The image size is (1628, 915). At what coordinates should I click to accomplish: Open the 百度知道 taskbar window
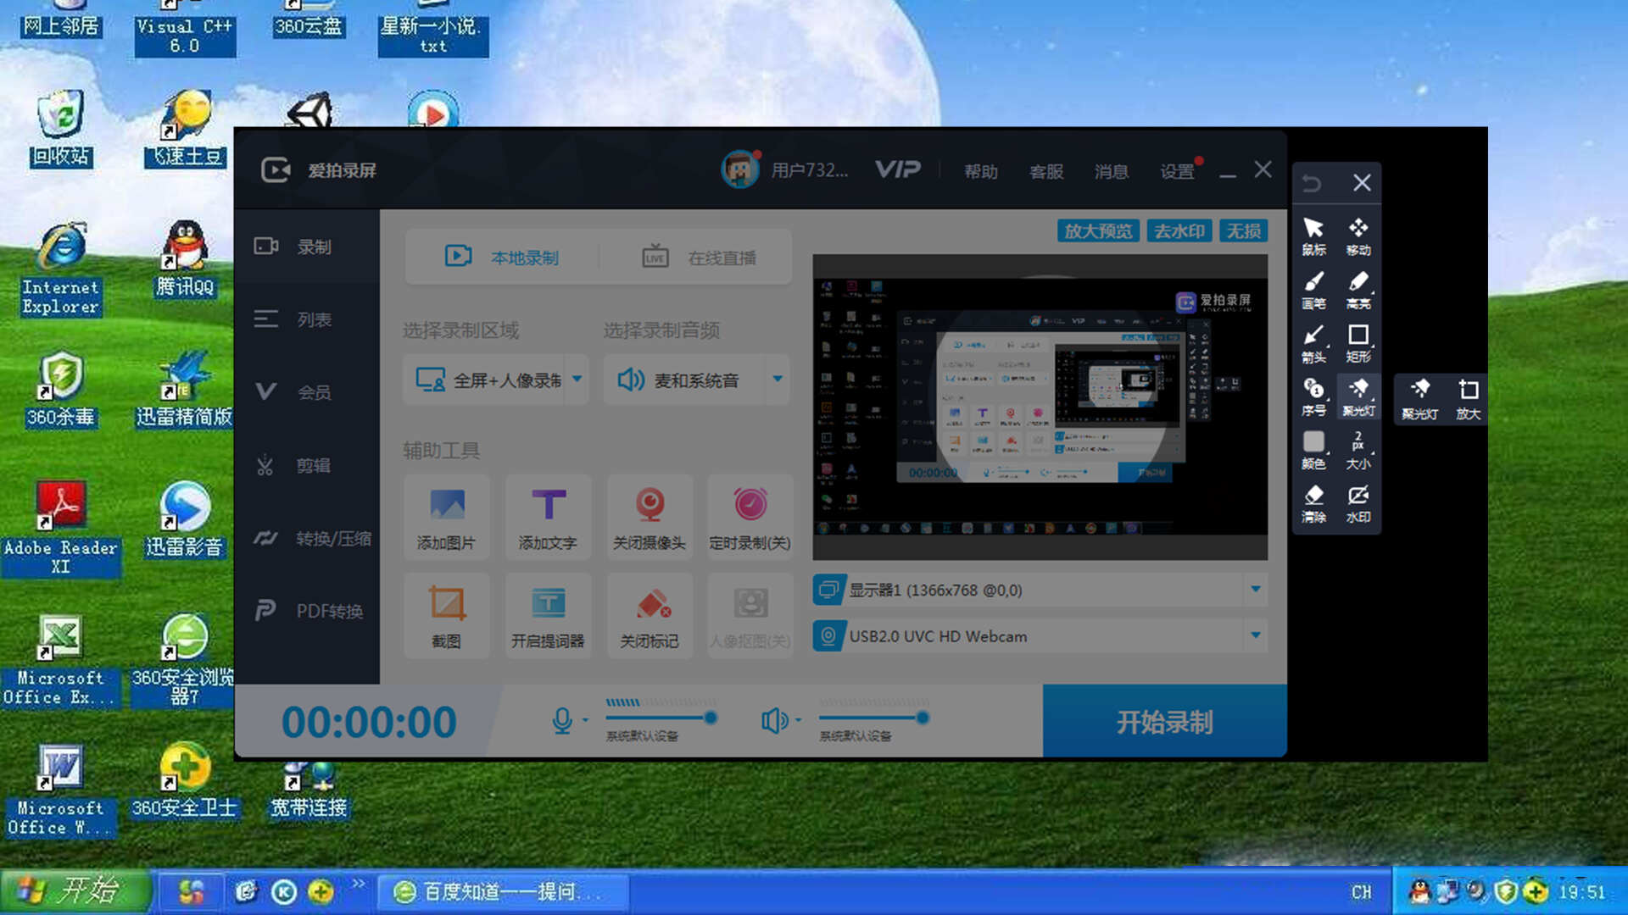pos(503,891)
